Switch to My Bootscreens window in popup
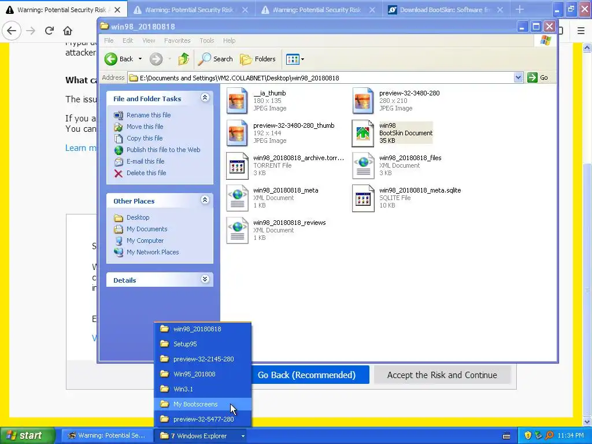Viewport: 592px width, 444px height. [x=203, y=404]
